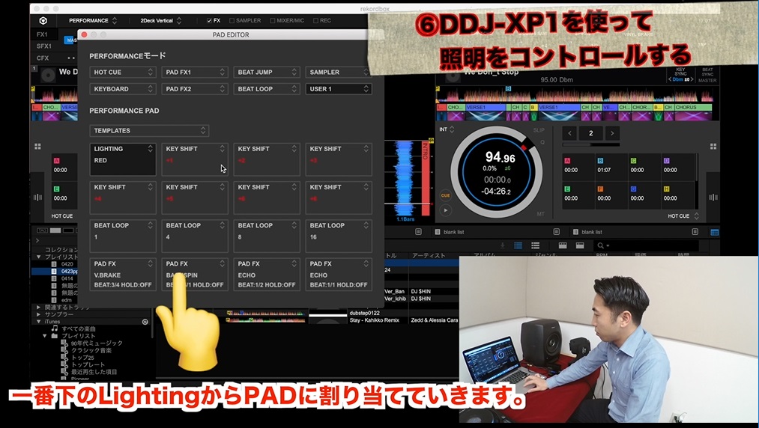The height and width of the screenshot is (428, 759).
Task: Switch to the highlighted blue list view icon
Action: click(x=518, y=245)
